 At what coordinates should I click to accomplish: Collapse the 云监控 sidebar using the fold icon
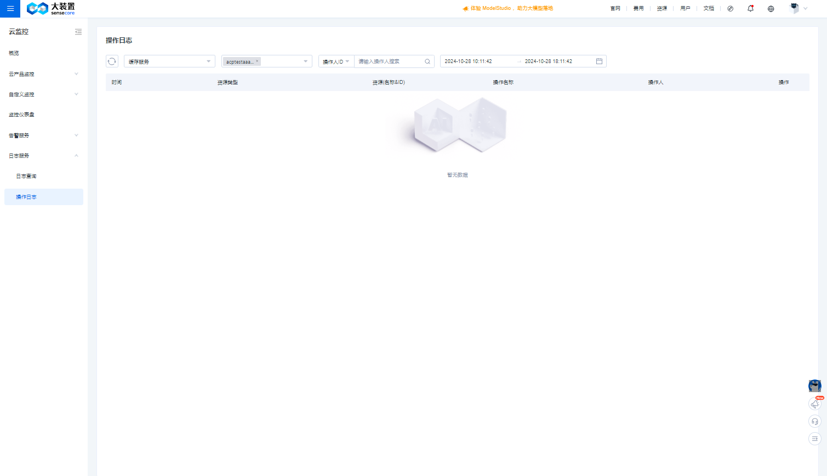click(78, 32)
